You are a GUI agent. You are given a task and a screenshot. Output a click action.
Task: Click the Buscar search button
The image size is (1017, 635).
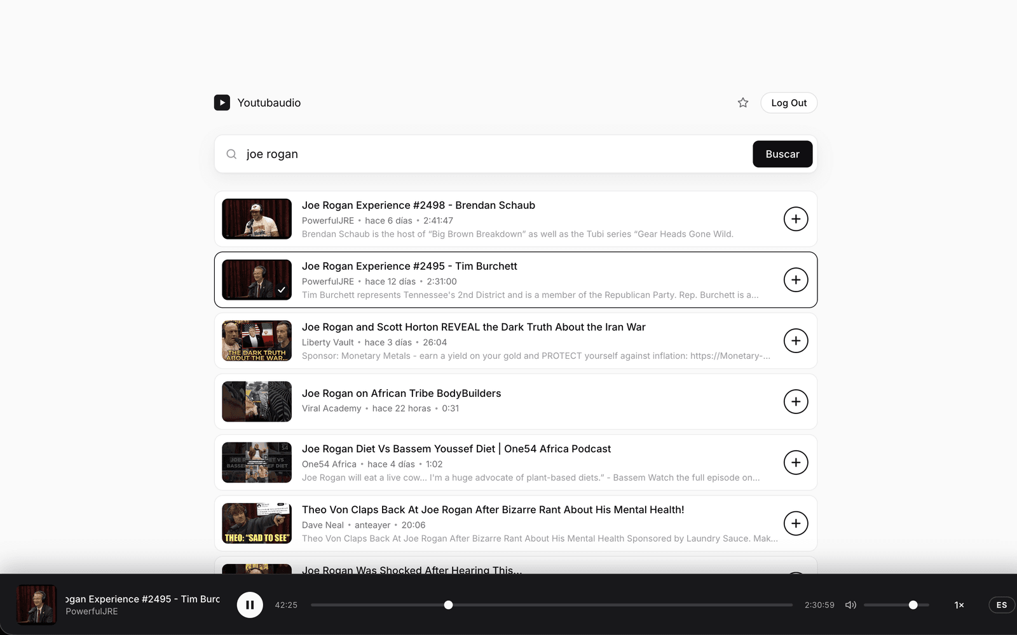(x=782, y=154)
